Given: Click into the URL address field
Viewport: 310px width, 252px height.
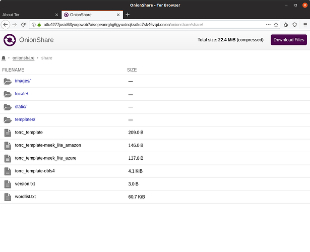Looking at the screenshot, I should click(x=151, y=24).
